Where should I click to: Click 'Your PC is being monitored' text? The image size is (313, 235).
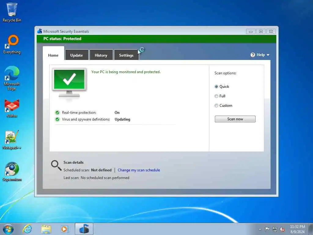[x=126, y=72]
